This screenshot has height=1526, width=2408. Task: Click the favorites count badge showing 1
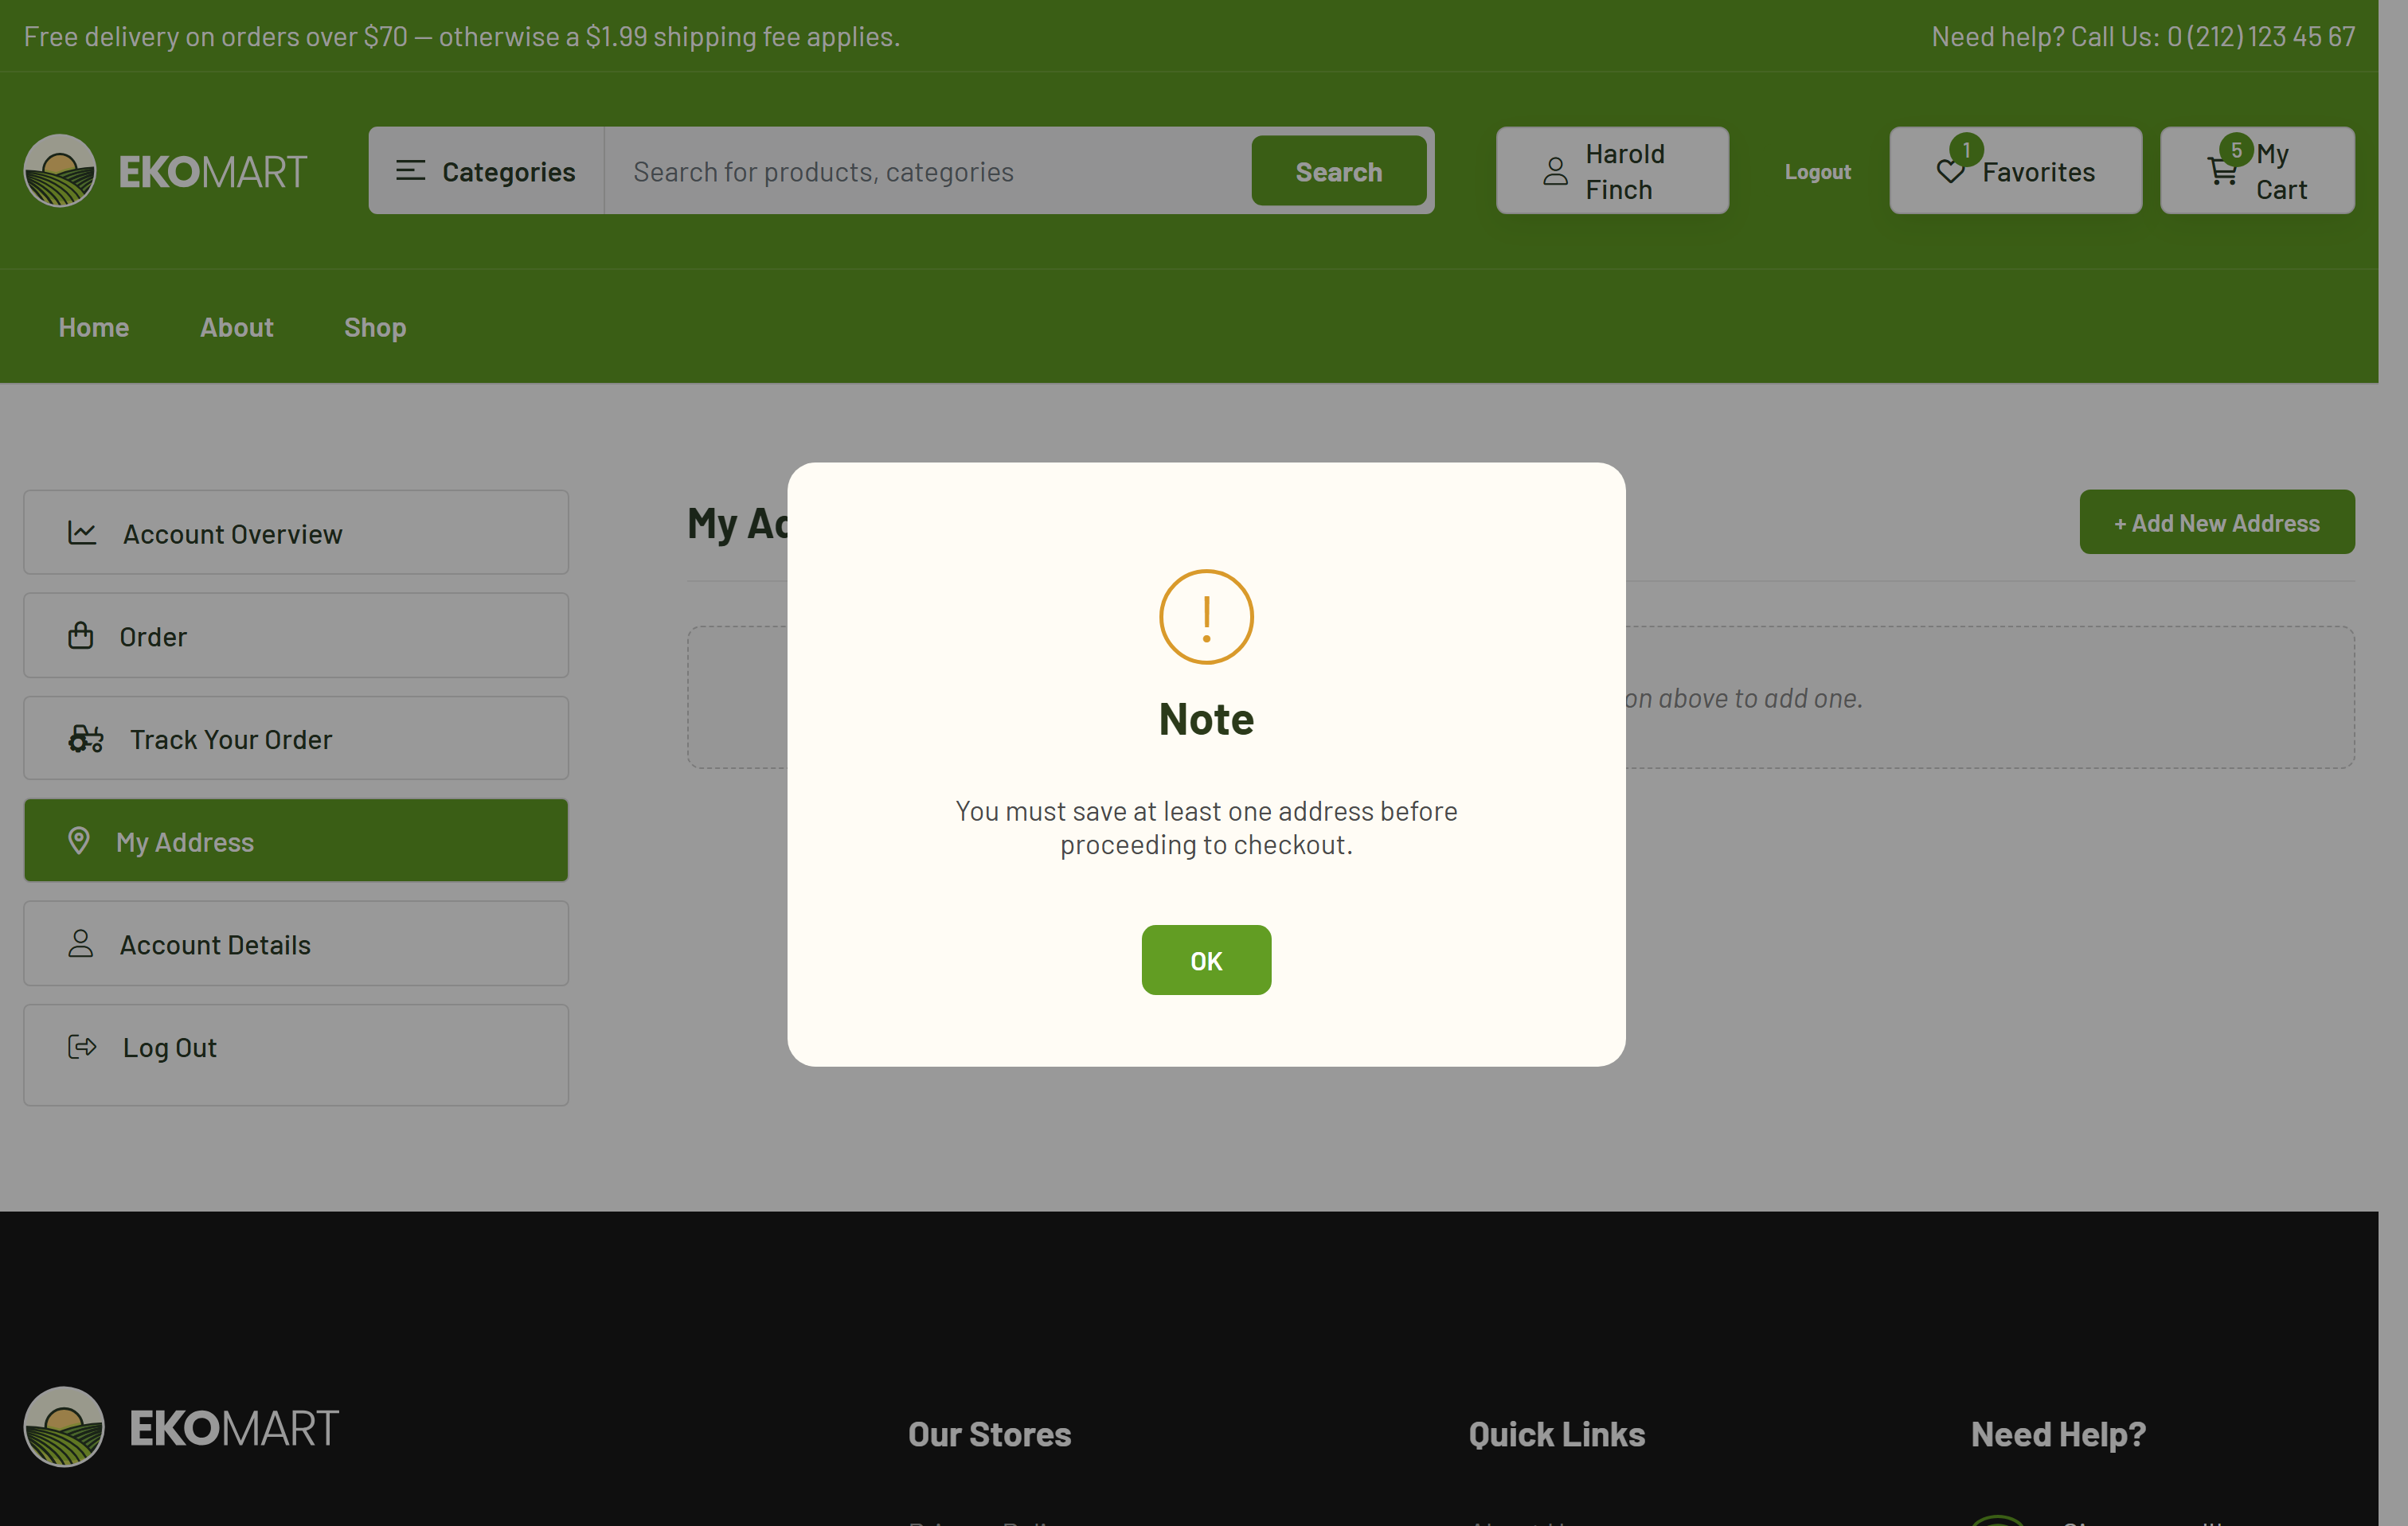pos(1966,150)
